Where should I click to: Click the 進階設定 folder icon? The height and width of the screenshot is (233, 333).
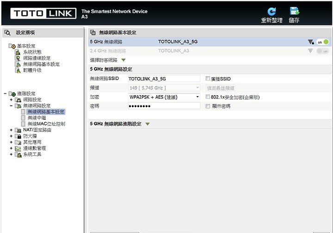pos(12,93)
